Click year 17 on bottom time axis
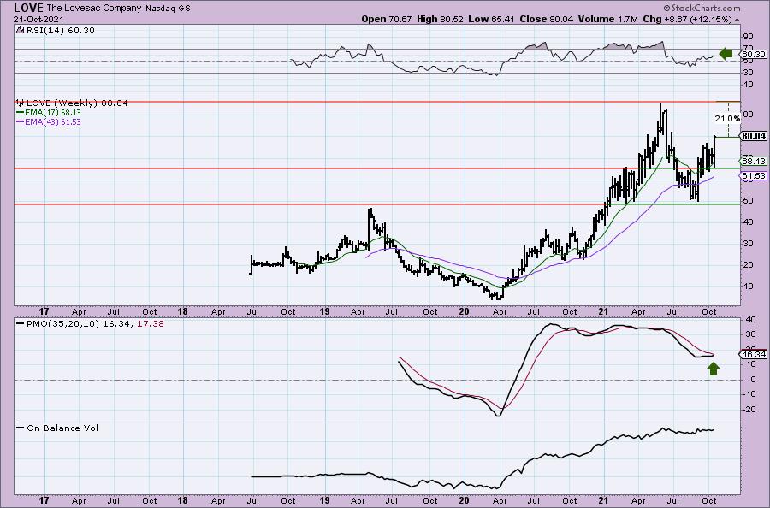This screenshot has height=508, width=770. click(x=44, y=500)
